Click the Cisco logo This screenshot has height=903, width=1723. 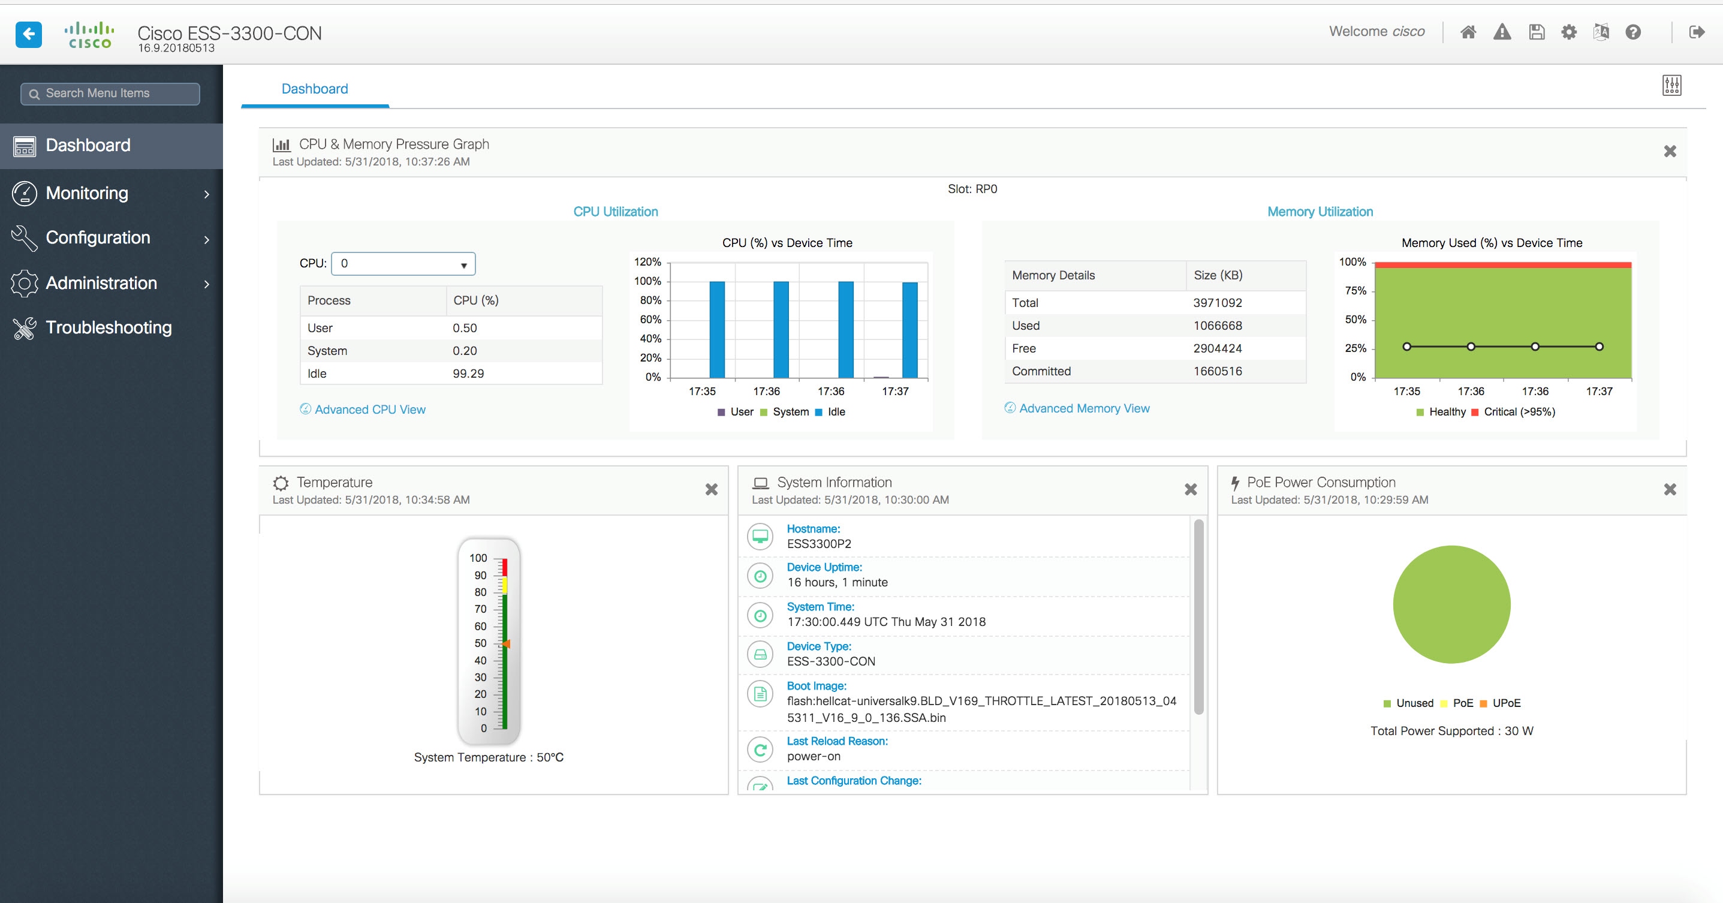(90, 35)
